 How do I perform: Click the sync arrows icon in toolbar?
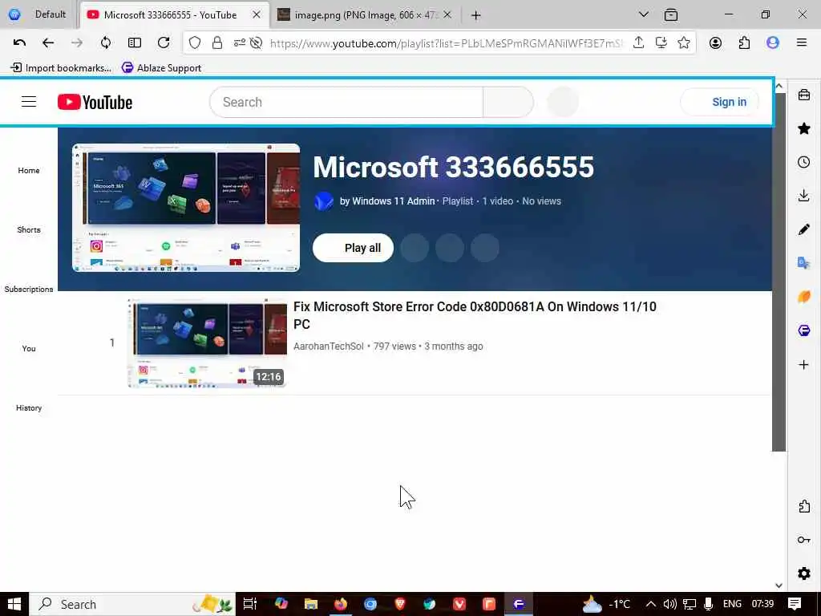point(106,43)
